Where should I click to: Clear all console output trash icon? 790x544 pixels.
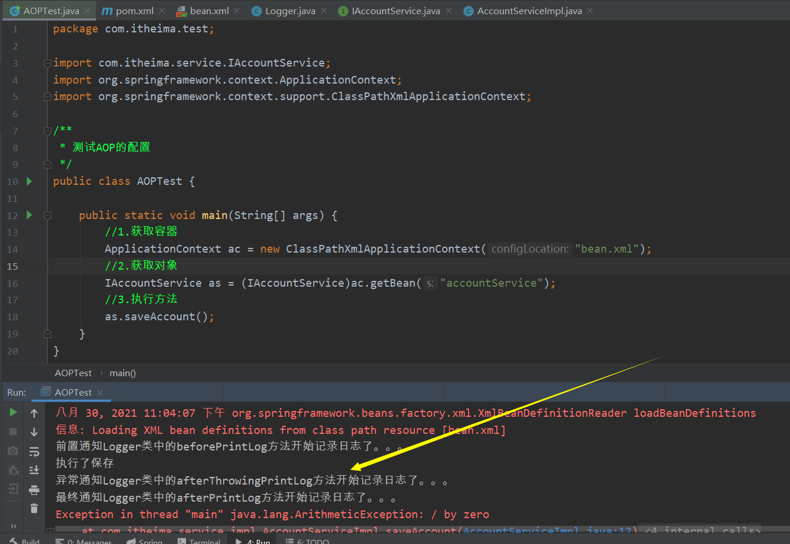[x=34, y=508]
